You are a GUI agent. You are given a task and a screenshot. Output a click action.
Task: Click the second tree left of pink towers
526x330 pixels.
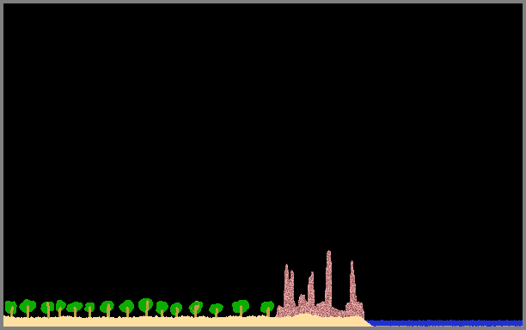(241, 308)
